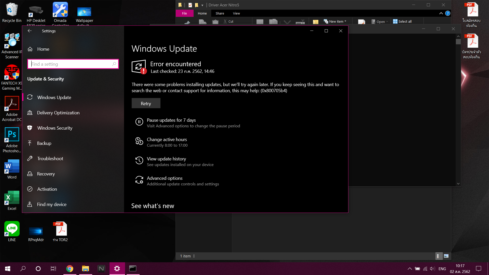
Task: Select the Troubleshoot wrench item
Action: 50,159
